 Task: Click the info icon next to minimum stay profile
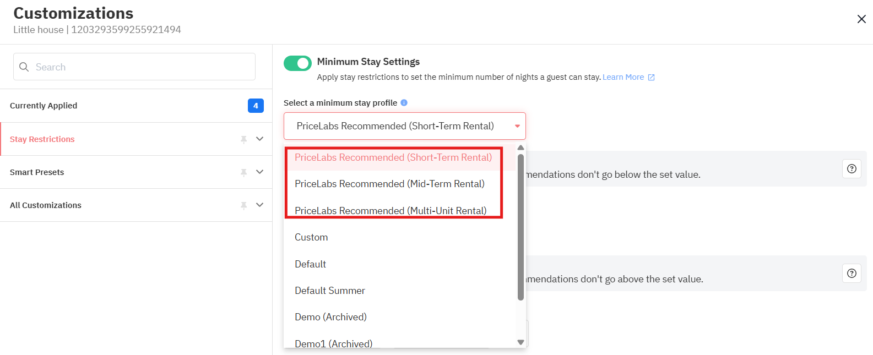[x=404, y=103]
